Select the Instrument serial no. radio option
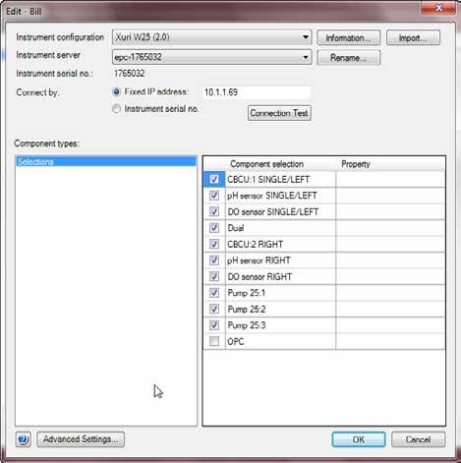The height and width of the screenshot is (463, 461). [116, 109]
